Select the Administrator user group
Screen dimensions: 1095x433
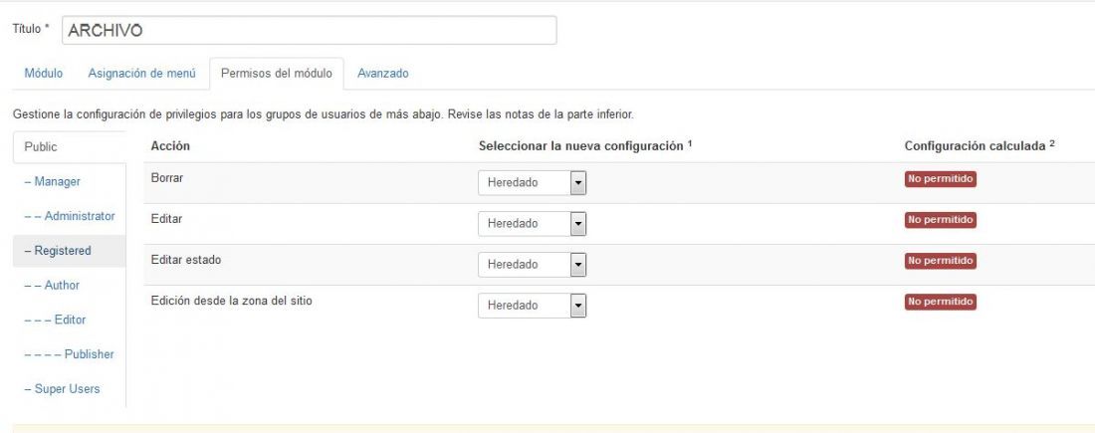(x=69, y=217)
